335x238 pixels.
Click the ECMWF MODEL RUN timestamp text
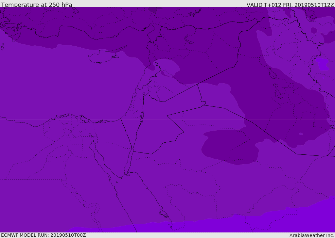tap(43, 235)
